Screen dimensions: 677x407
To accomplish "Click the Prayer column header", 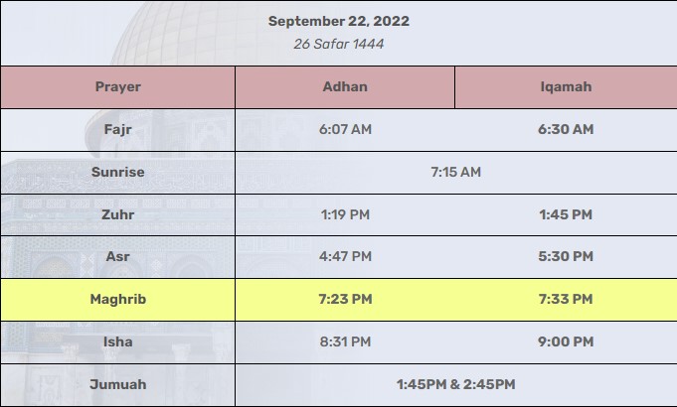I will [118, 87].
